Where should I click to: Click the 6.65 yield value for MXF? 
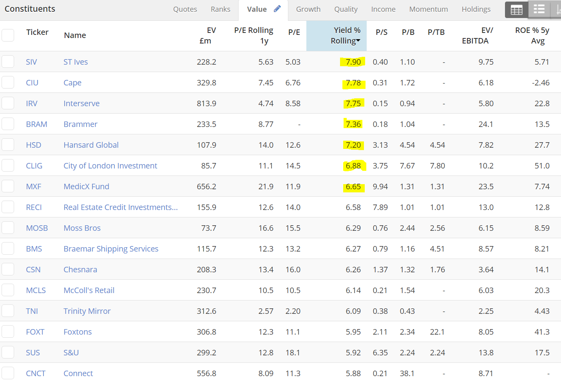[353, 186]
